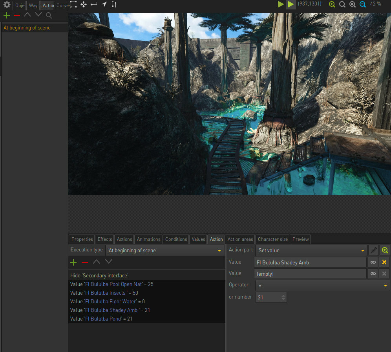Screen dimensions: 391x352
Task: Click the blue zoom-out magnifier
Action: pos(363,4)
